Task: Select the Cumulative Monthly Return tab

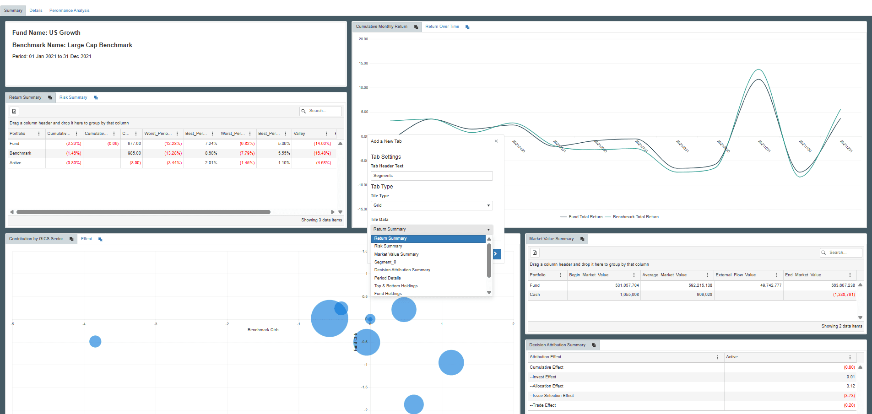Action: coord(382,27)
